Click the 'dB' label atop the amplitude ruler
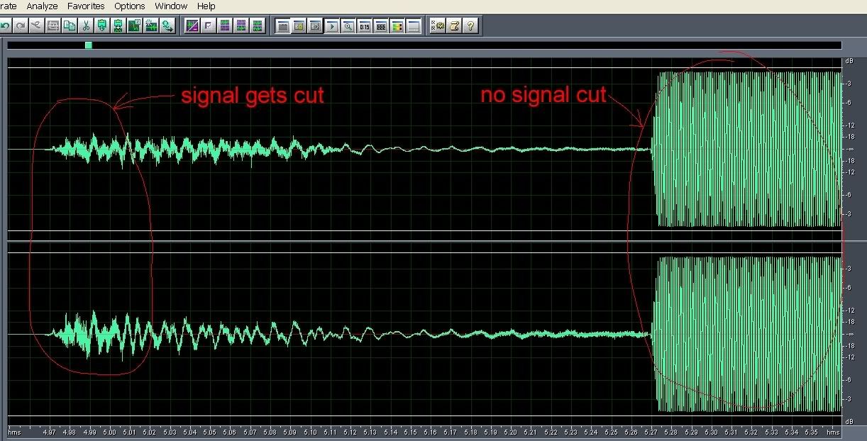Screen dimensions: 867x441 [849, 62]
